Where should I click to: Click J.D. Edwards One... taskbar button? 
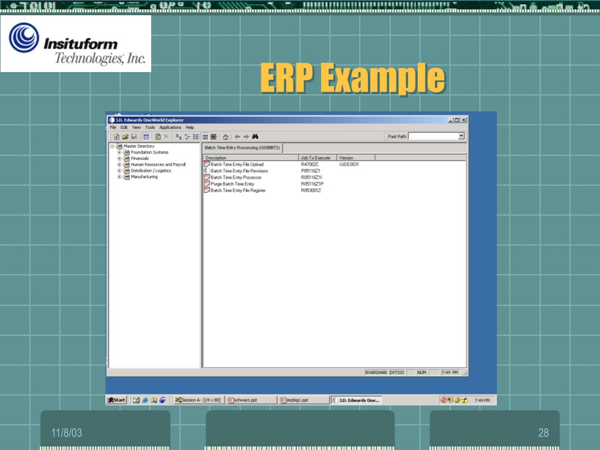pos(356,400)
